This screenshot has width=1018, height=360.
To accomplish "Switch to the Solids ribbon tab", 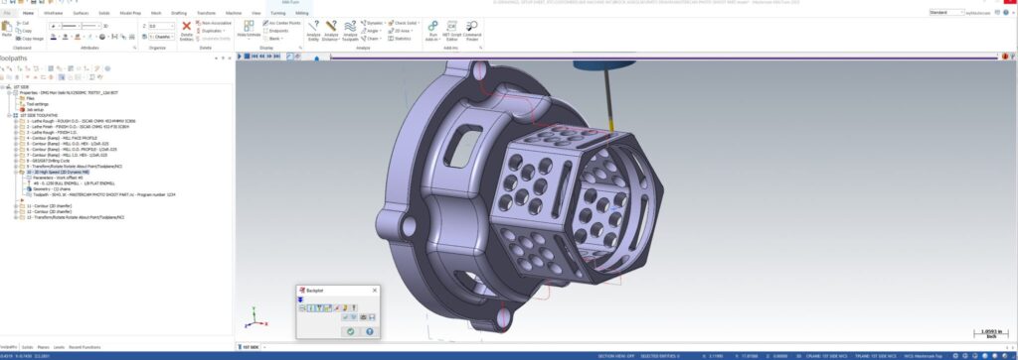I will (x=103, y=13).
